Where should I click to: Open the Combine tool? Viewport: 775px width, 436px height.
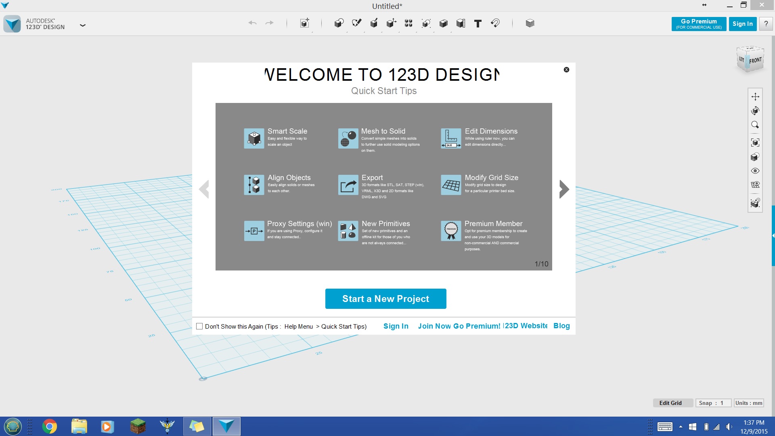pos(443,23)
